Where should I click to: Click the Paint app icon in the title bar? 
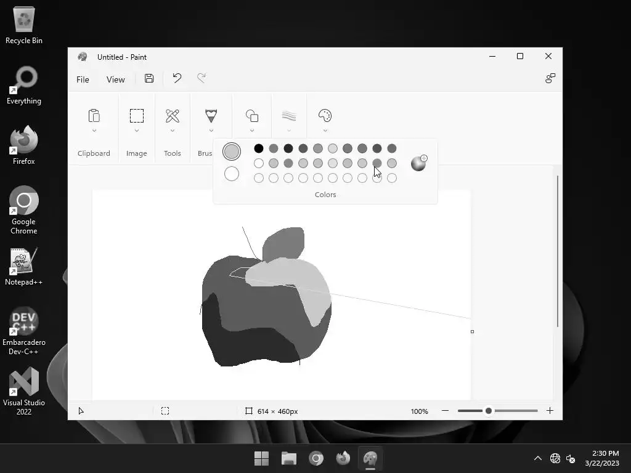83,57
